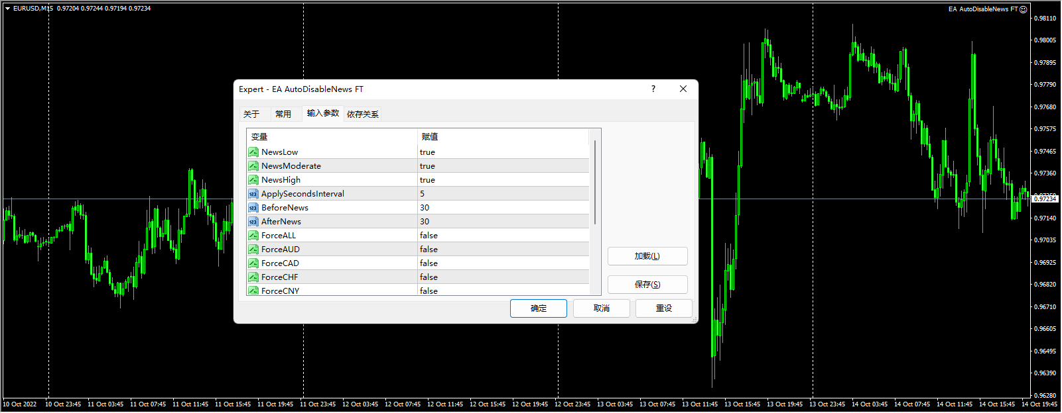Open the 关于 tab

pyautogui.click(x=251, y=114)
